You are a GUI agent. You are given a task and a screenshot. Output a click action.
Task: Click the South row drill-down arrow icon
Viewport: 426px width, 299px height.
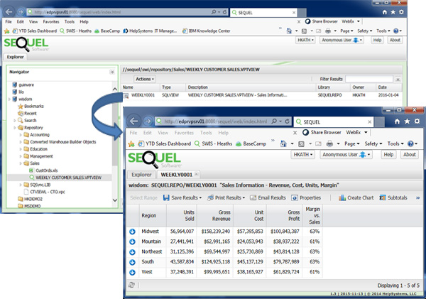point(132,262)
